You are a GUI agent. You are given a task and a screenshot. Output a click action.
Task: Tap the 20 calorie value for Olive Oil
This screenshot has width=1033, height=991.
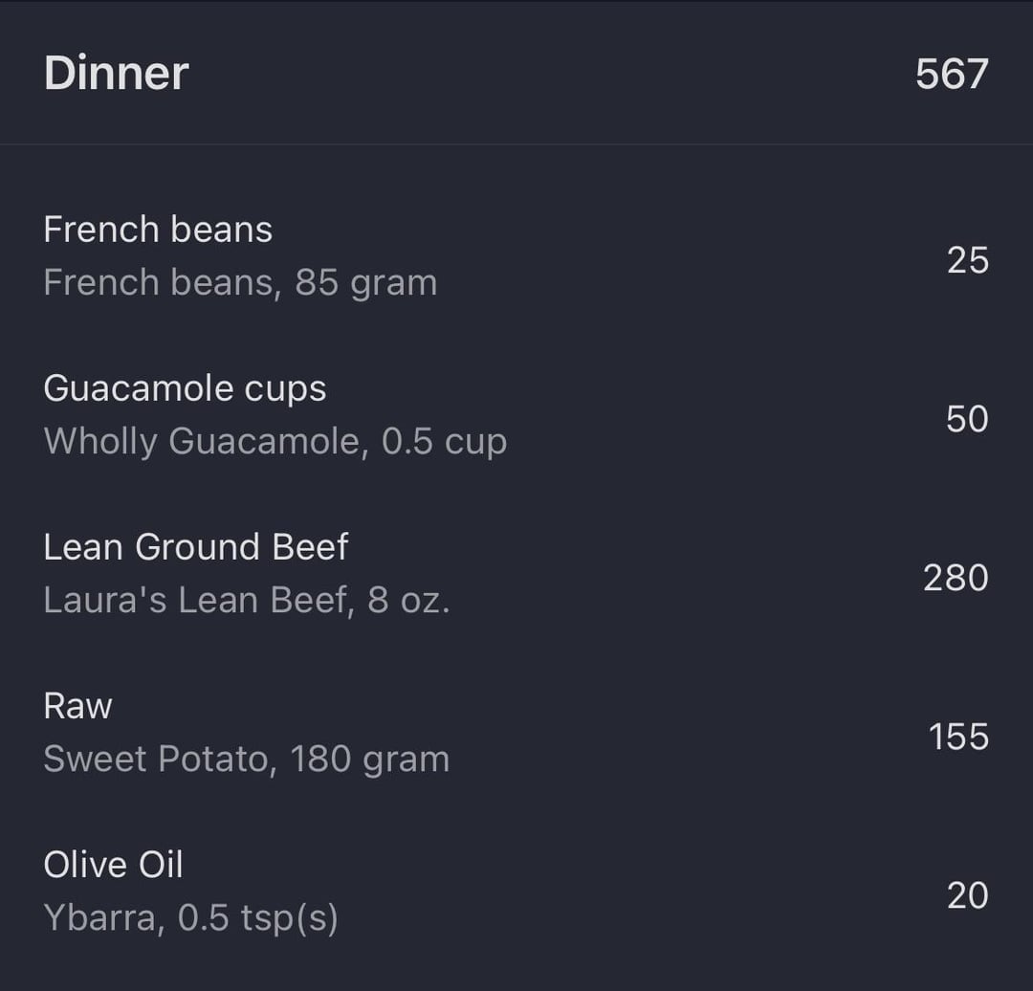(x=967, y=895)
